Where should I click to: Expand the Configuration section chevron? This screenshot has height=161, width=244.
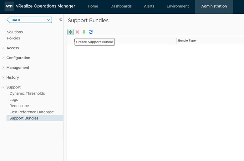coord(3,58)
